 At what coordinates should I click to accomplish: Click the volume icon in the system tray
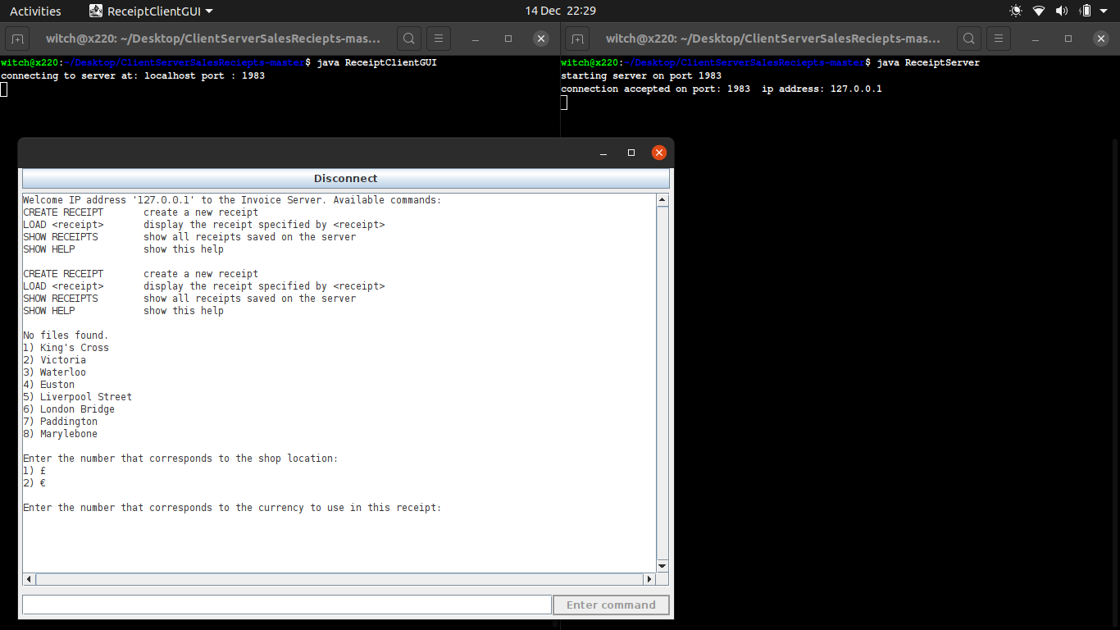click(1062, 11)
